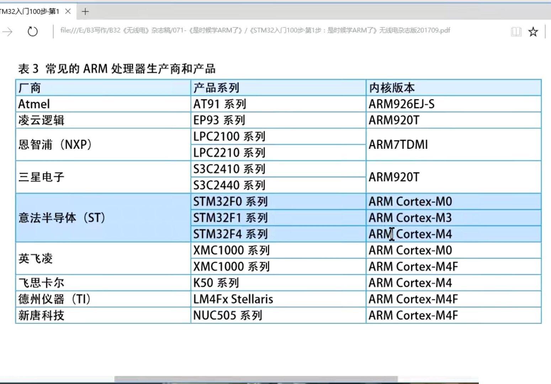Click the table title 表3 常见的 ARM 处理器生产商和产品
This screenshot has height=384, width=551.
coord(117,69)
